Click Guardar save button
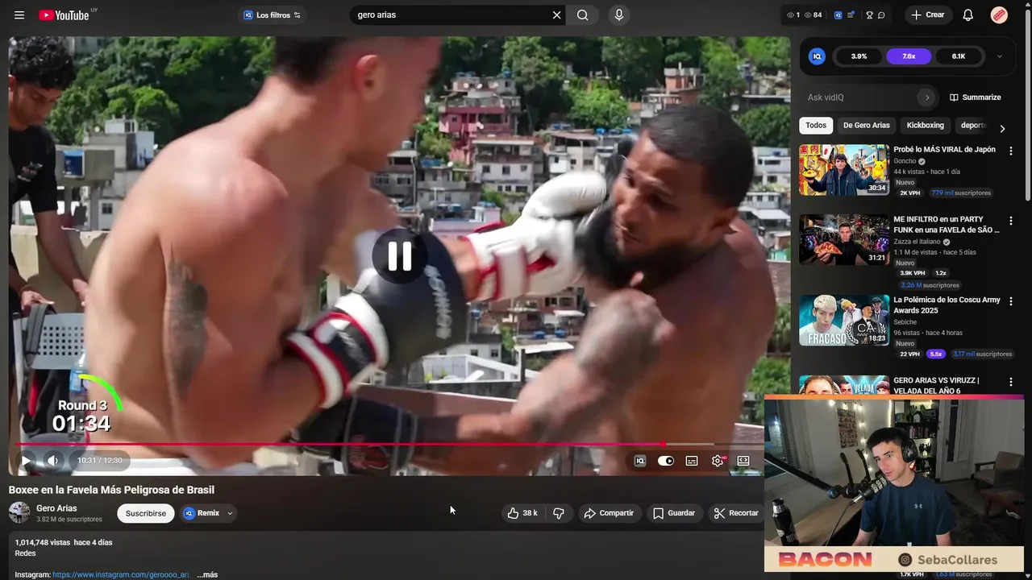Image resolution: width=1032 pixels, height=580 pixels. tap(674, 513)
